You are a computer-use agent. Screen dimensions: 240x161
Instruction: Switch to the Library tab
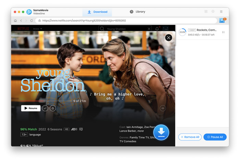pyautogui.click(x=137, y=12)
